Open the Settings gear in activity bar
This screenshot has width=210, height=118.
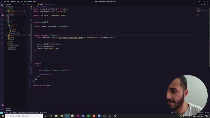tap(2, 109)
